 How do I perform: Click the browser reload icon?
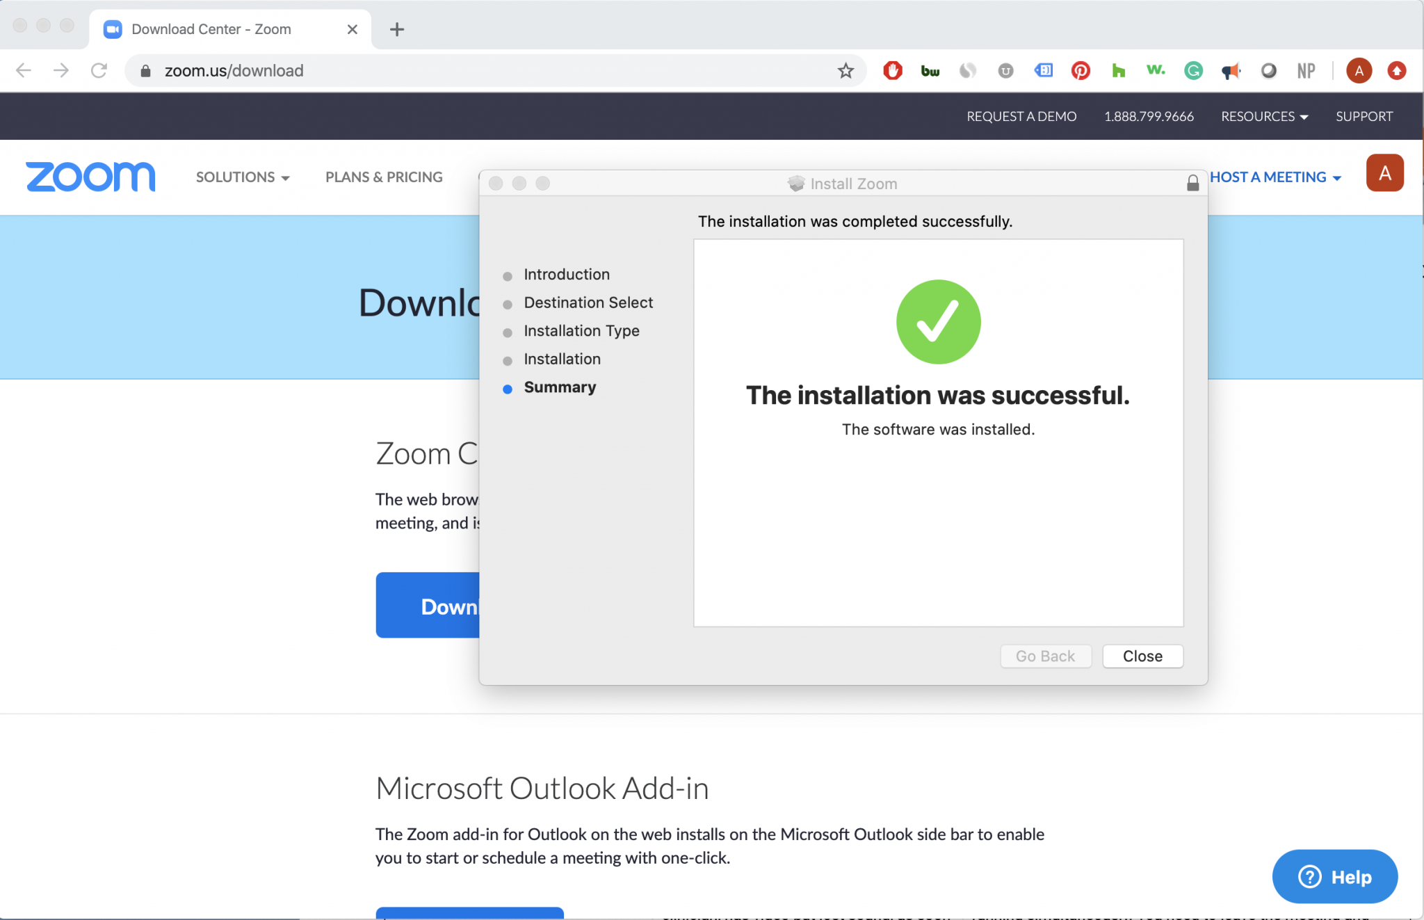[x=99, y=71]
